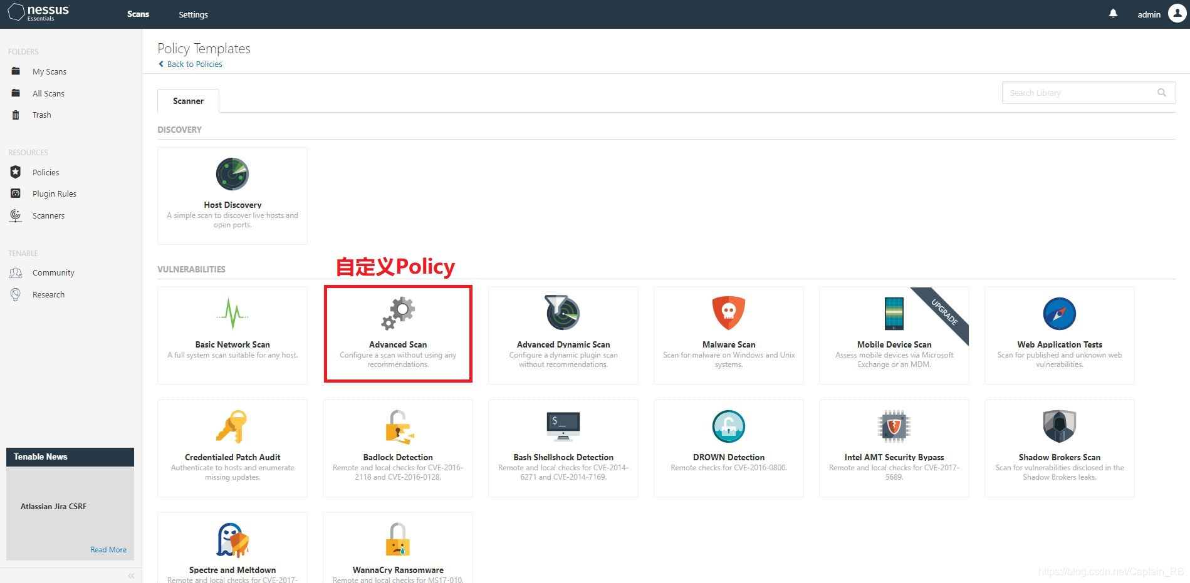Click the Basic Network Scan description
This screenshot has height=583, width=1190.
pos(232,355)
